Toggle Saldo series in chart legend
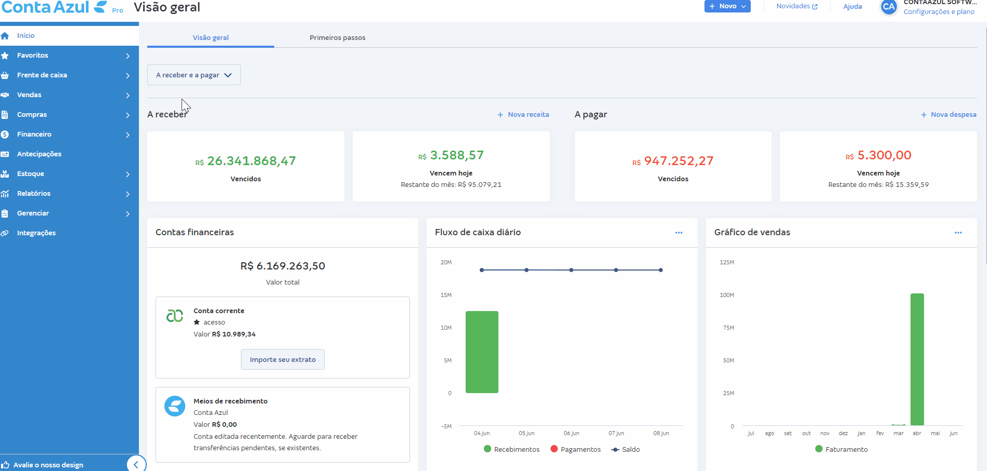Viewport: 987px width, 471px height. (625, 449)
